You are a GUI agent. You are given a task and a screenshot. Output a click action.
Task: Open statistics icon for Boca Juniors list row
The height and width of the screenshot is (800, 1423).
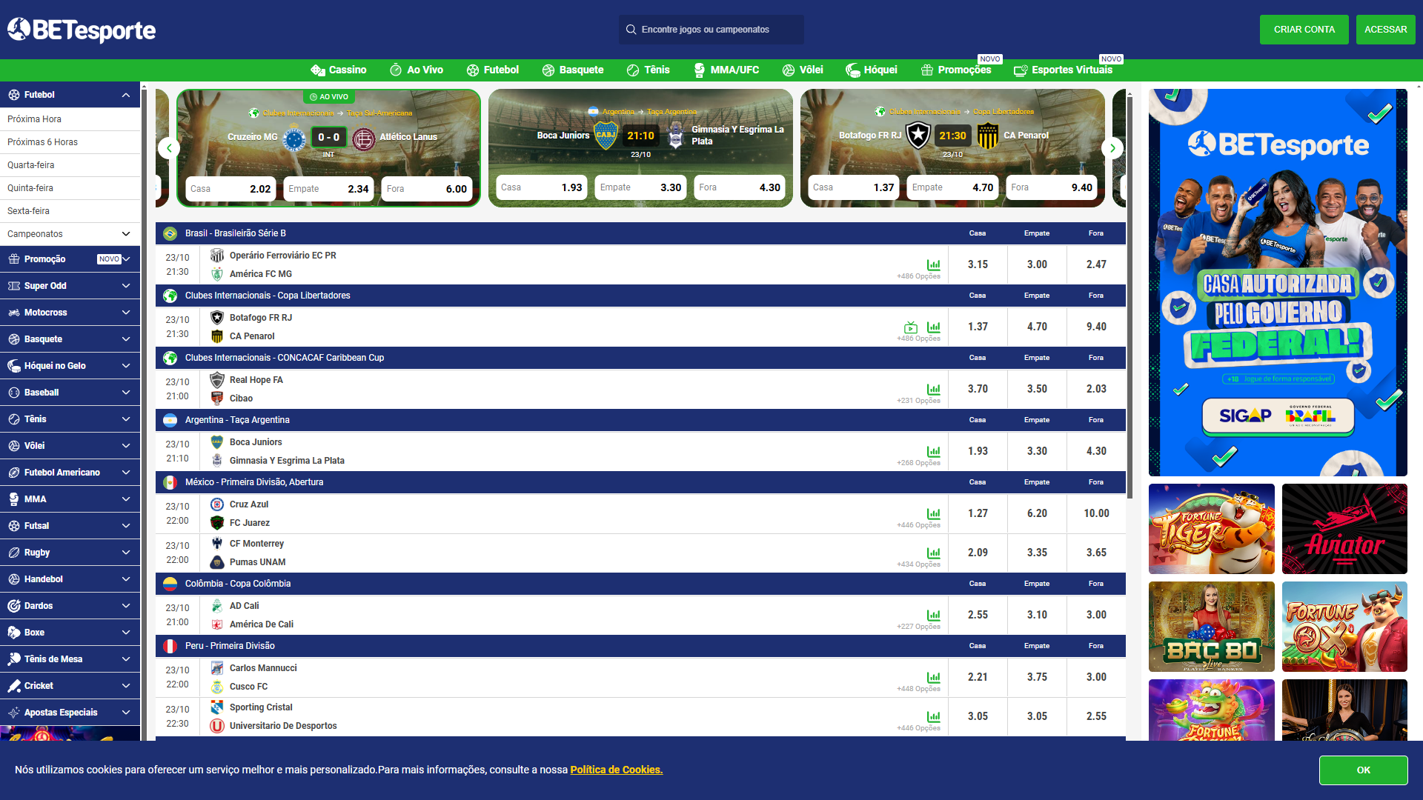pos(934,451)
